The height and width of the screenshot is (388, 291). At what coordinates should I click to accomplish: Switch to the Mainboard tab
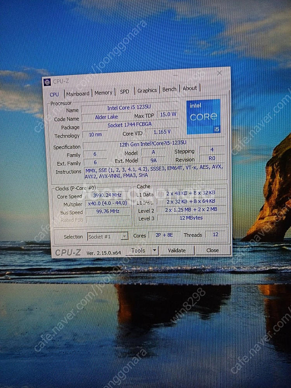(x=78, y=94)
